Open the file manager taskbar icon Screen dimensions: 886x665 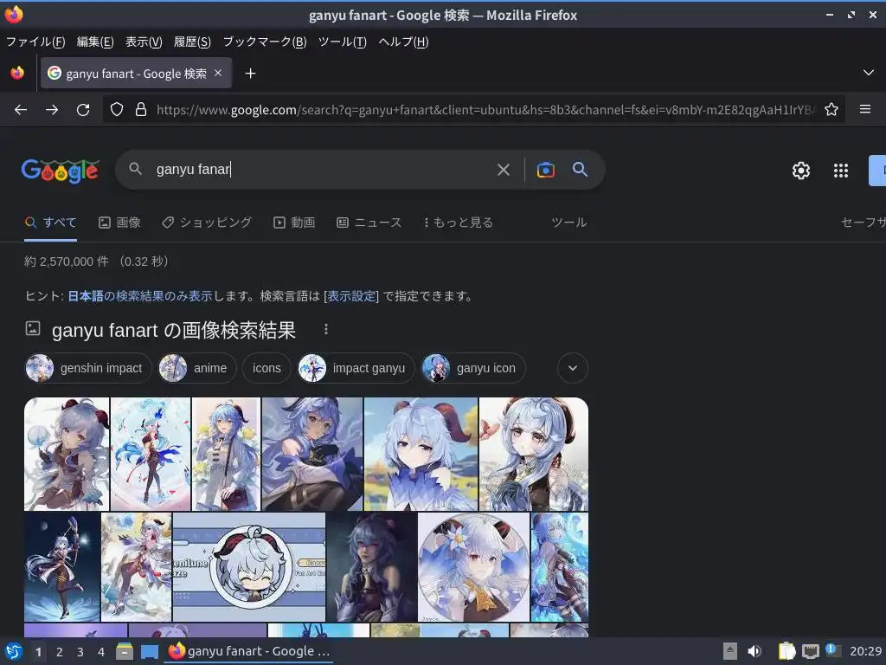point(125,651)
